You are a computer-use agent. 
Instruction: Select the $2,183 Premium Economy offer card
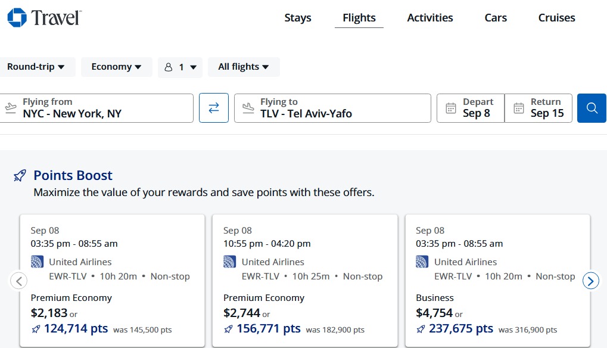112,281
